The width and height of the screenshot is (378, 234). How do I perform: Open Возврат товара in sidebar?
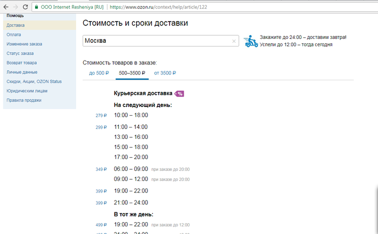(22, 63)
